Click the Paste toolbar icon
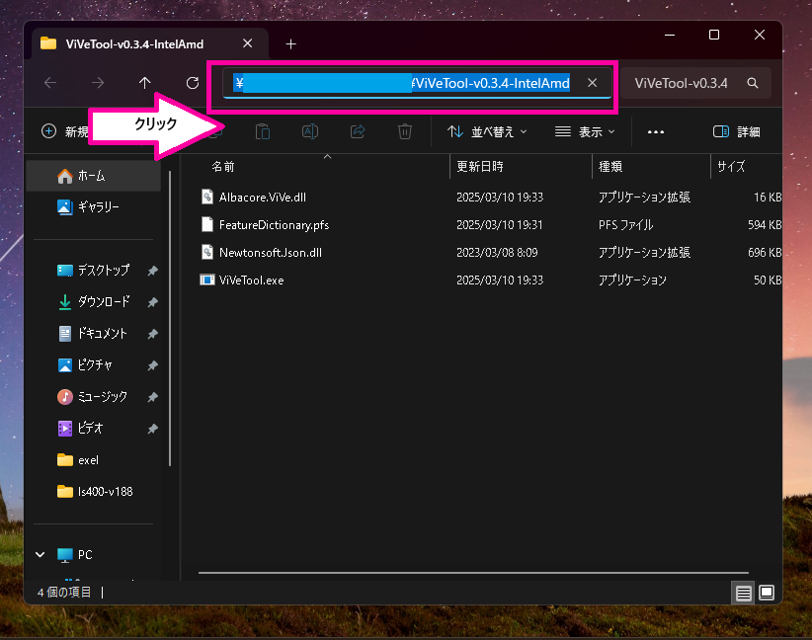This screenshot has width=812, height=640. (x=263, y=131)
